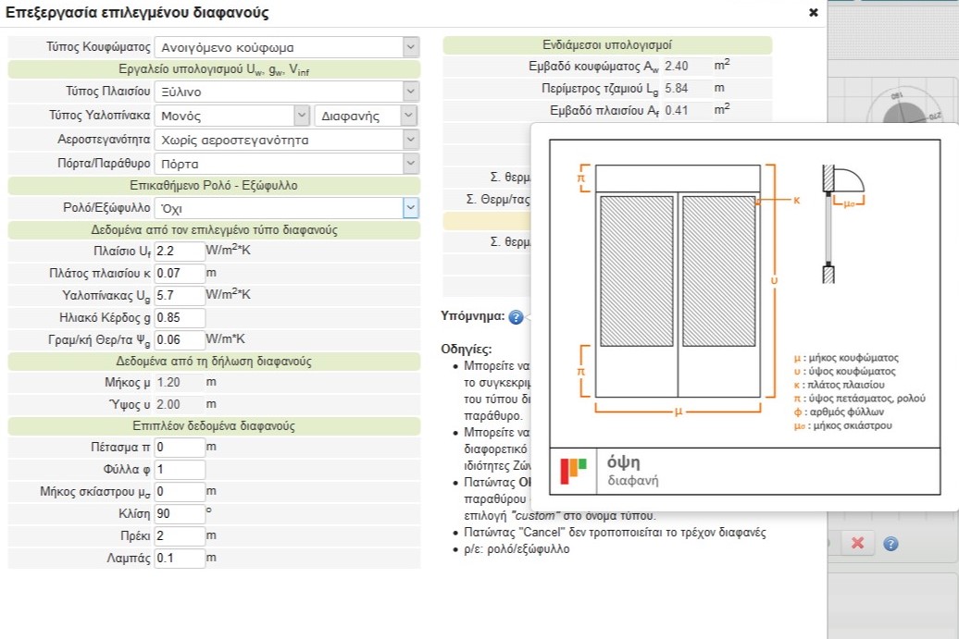The height and width of the screenshot is (639, 959).
Task: Click the header 'Δεδομένα από τη δήλωση διαφανούς'
Action: 214,361
